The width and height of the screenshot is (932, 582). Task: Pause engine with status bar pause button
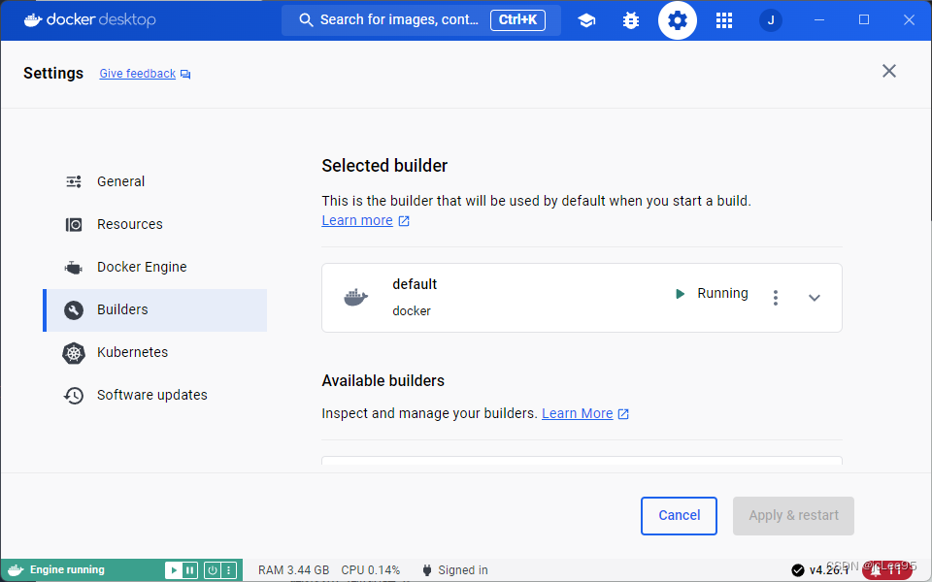pos(190,570)
